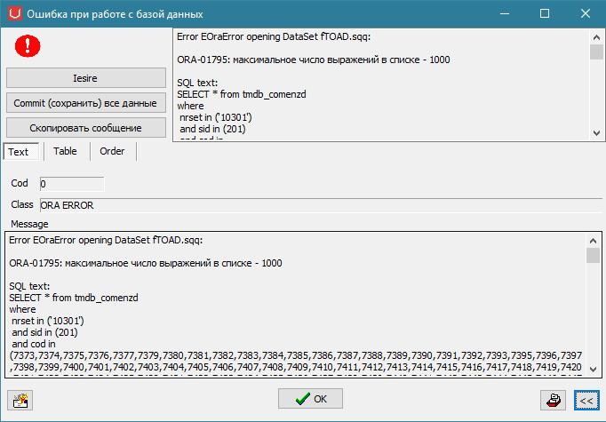Click the application logo in title bar
The width and height of the screenshot is (606, 422).
coord(15,13)
